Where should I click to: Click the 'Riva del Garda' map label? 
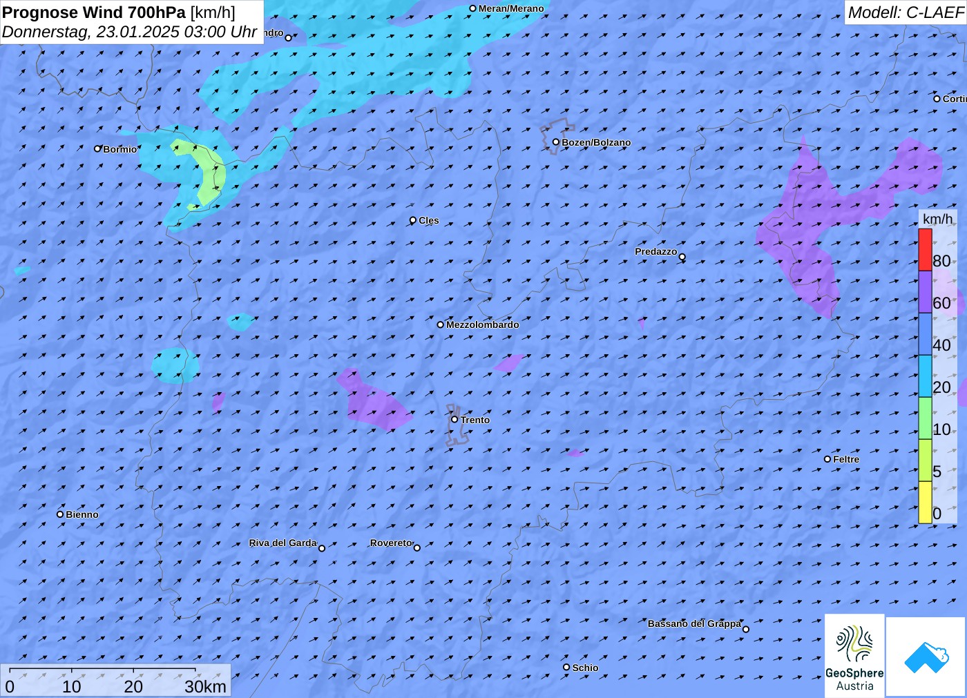(x=283, y=543)
